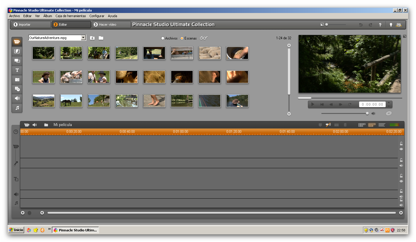The image size is (416, 242).
Task: Toggle lock on the video track
Action: click(401, 144)
